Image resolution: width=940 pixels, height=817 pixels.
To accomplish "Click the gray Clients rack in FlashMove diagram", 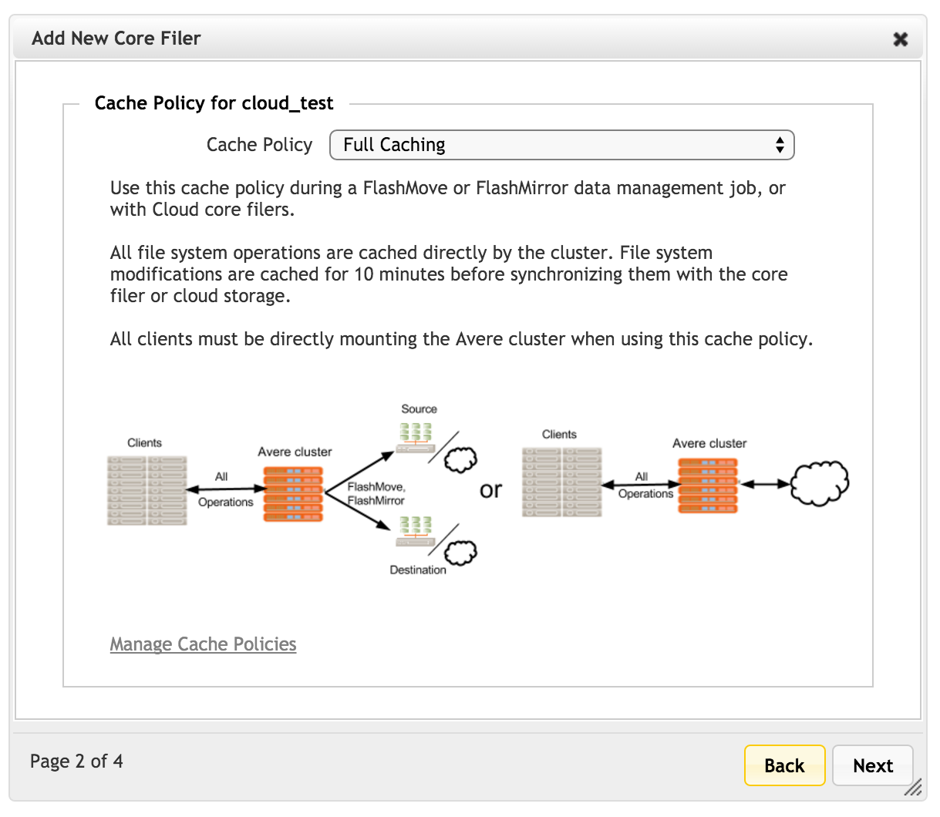I will tap(147, 491).
